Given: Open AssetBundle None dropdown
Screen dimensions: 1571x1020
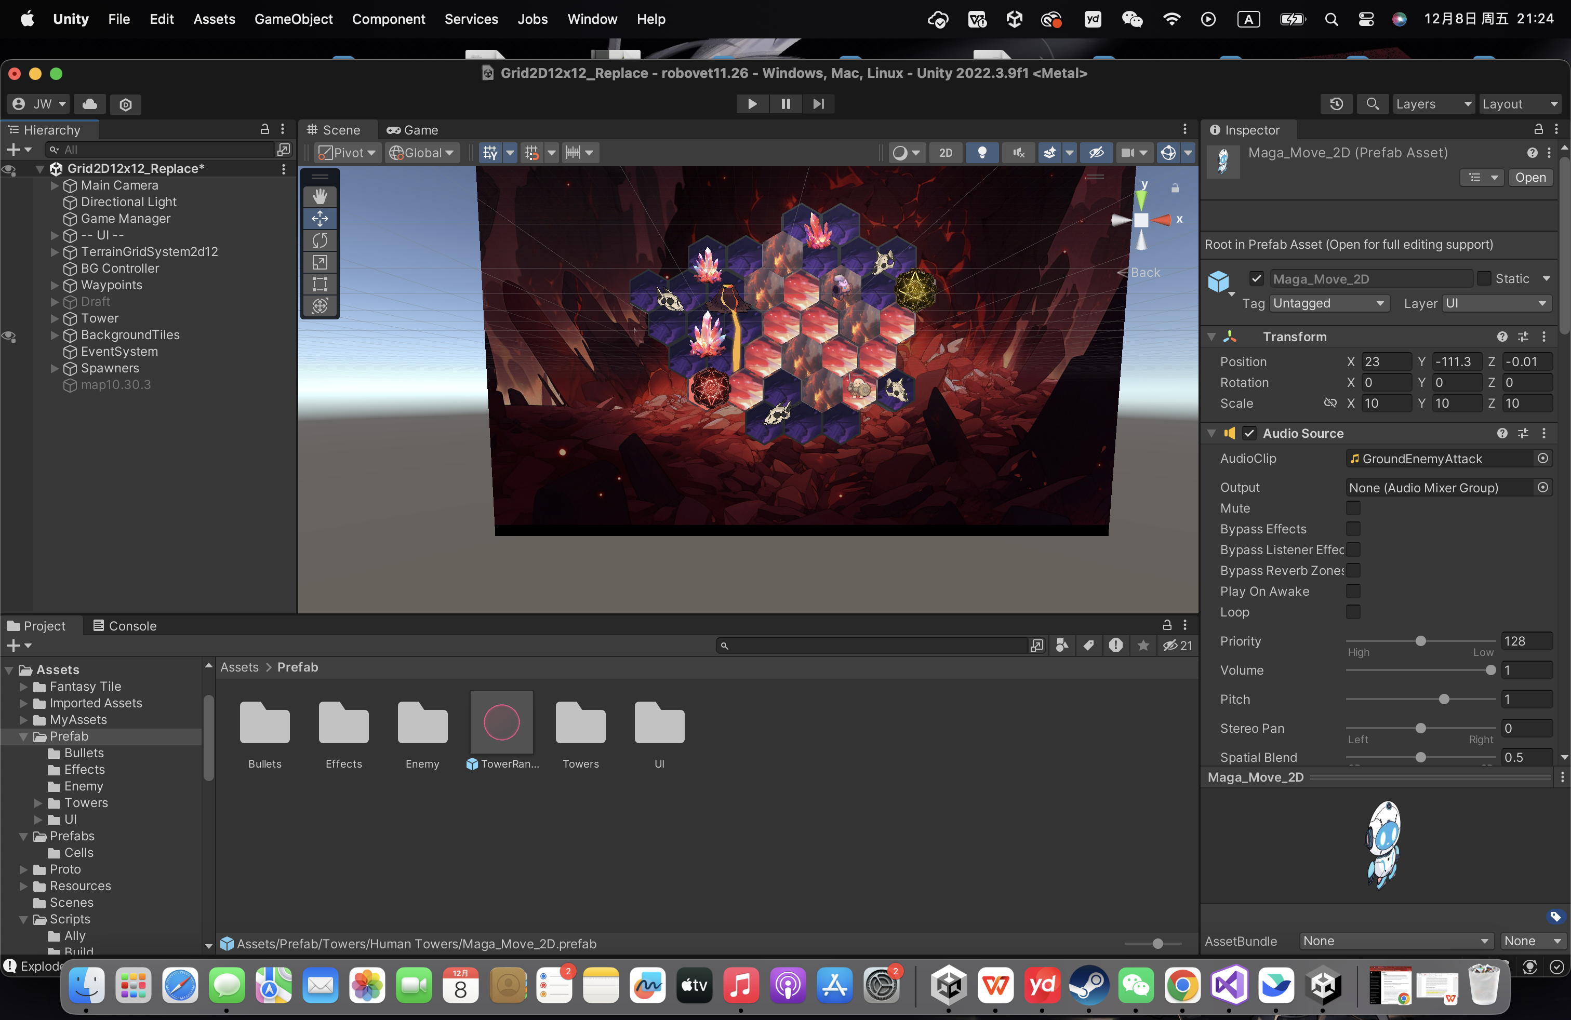Looking at the screenshot, I should click(x=1397, y=941).
